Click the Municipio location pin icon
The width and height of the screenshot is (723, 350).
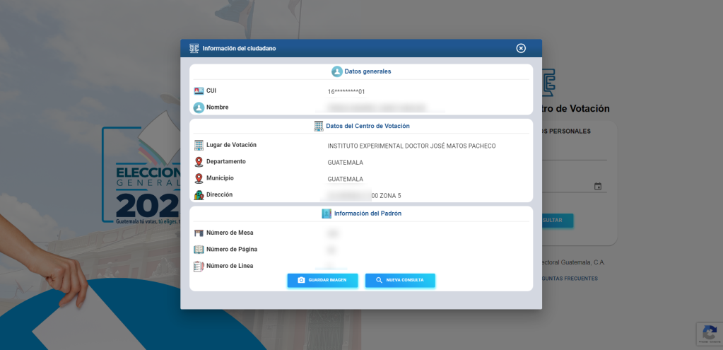[199, 178]
